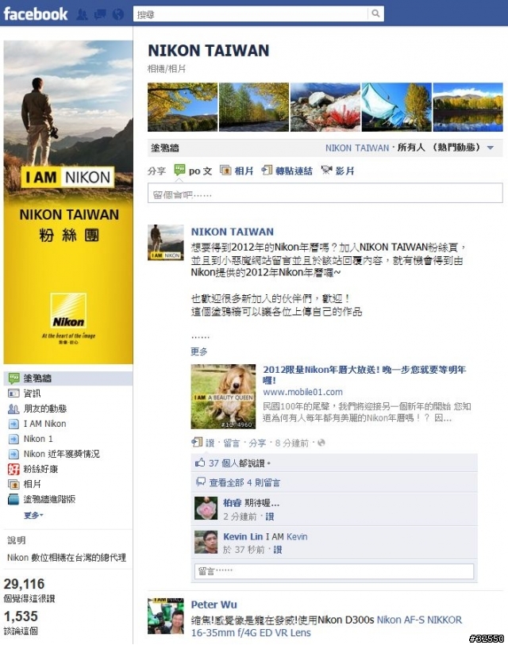The image size is (508, 645).
Task: Open friend requests icon in header
Action: pyautogui.click(x=82, y=15)
